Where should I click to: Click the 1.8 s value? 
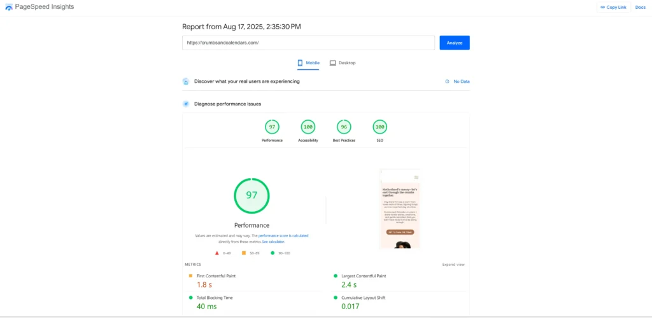pyautogui.click(x=204, y=285)
